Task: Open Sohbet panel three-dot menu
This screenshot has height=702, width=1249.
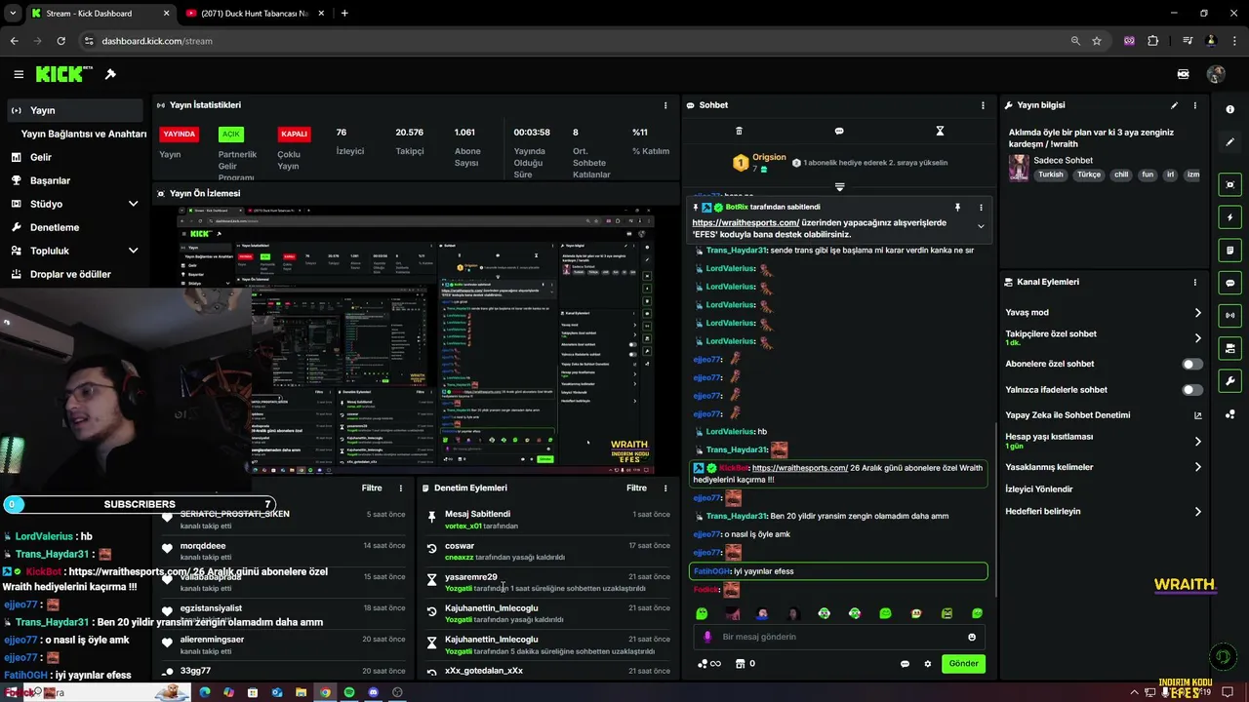Action: click(x=983, y=105)
